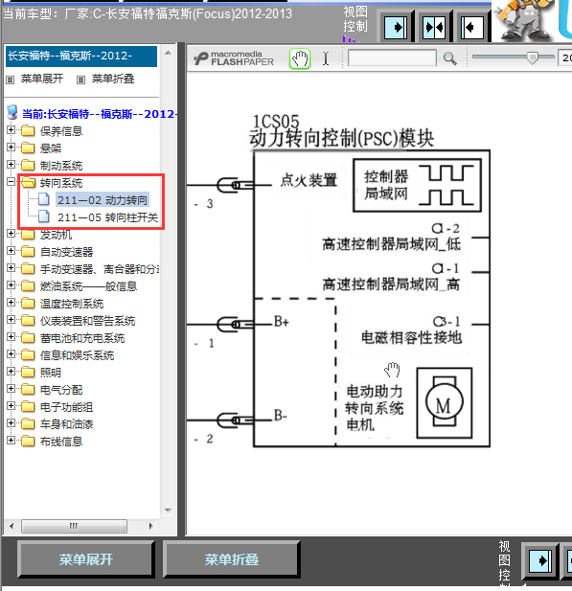
Task: Expand the 制动系统 tree node
Action: tap(11, 165)
